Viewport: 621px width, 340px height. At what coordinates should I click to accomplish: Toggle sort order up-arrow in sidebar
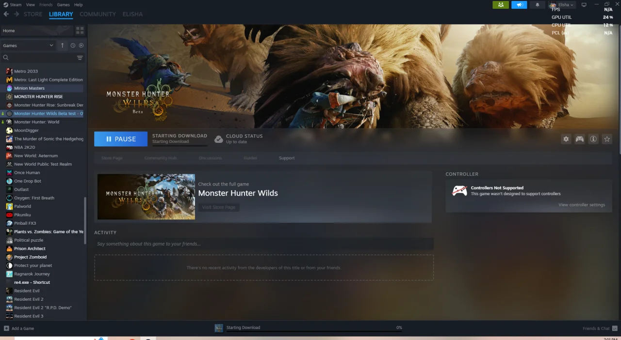click(x=62, y=46)
